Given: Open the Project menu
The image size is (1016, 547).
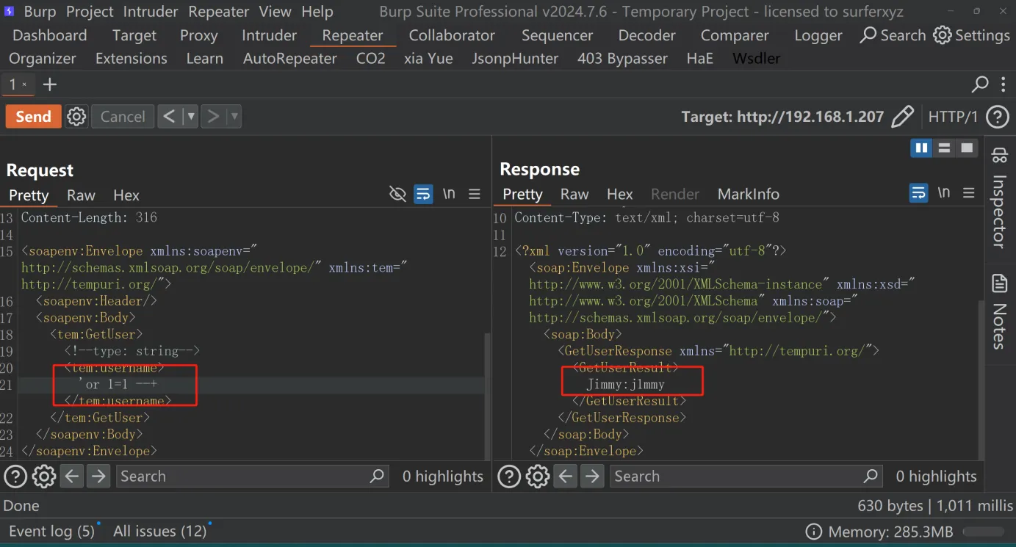Looking at the screenshot, I should [90, 12].
